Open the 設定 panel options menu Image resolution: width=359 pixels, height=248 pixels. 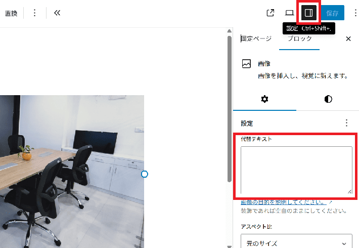(346, 123)
